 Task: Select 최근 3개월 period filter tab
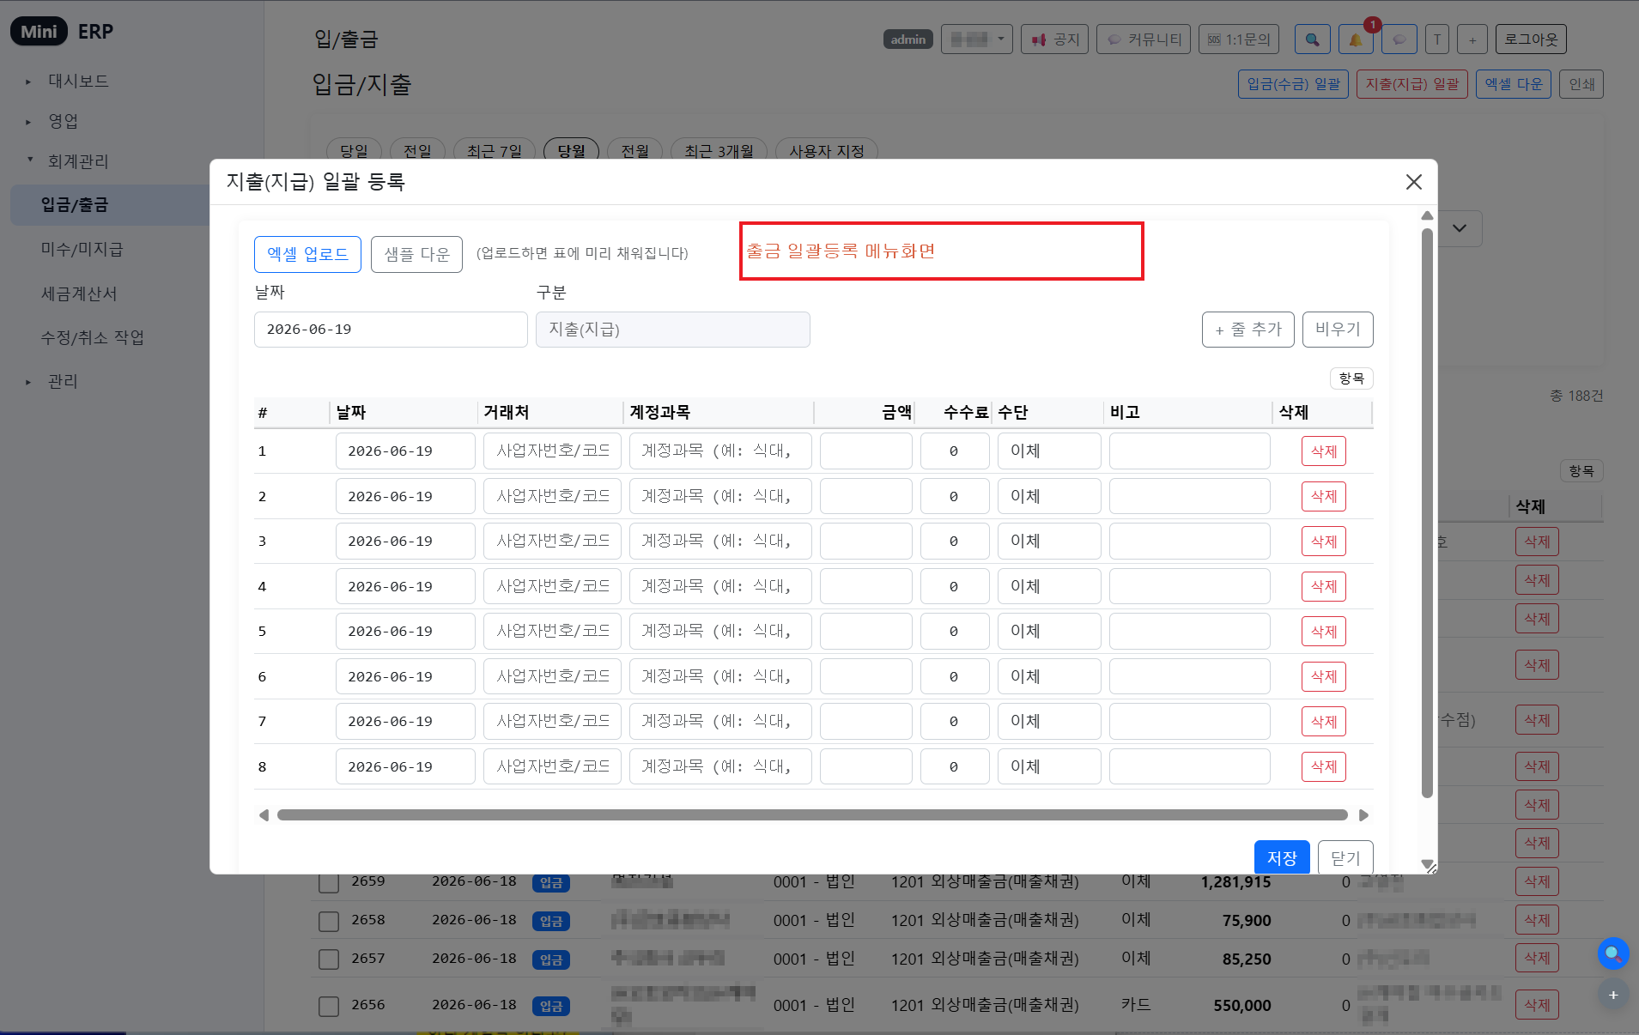[x=719, y=151]
